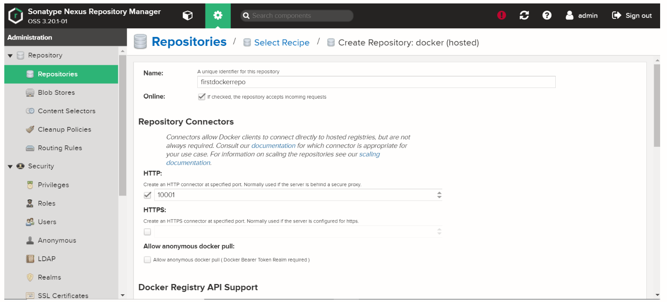Click the Sign out button

coord(632,16)
